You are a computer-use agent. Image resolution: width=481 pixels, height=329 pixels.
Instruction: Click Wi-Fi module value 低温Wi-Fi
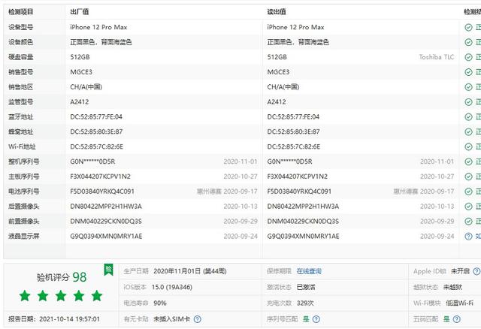point(459,303)
